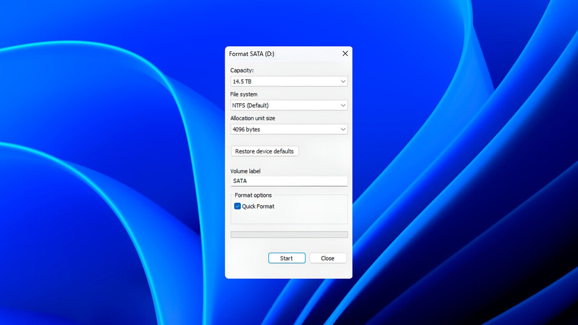Click the File system label text
Viewport: 578px width, 325px height.
[x=244, y=94]
